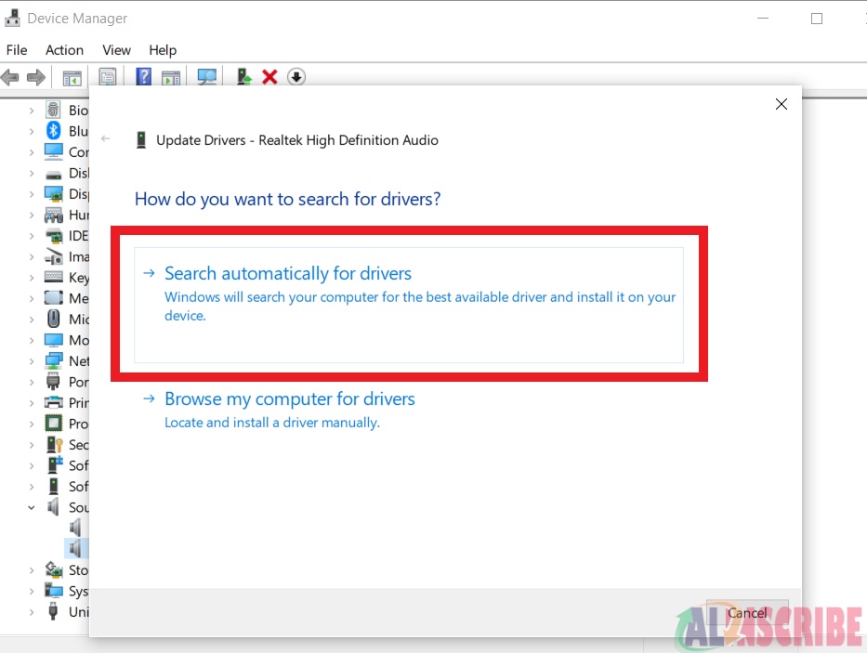Select the Sound controllers speaker icon
Viewport: 867px width, 653px height.
click(x=53, y=506)
